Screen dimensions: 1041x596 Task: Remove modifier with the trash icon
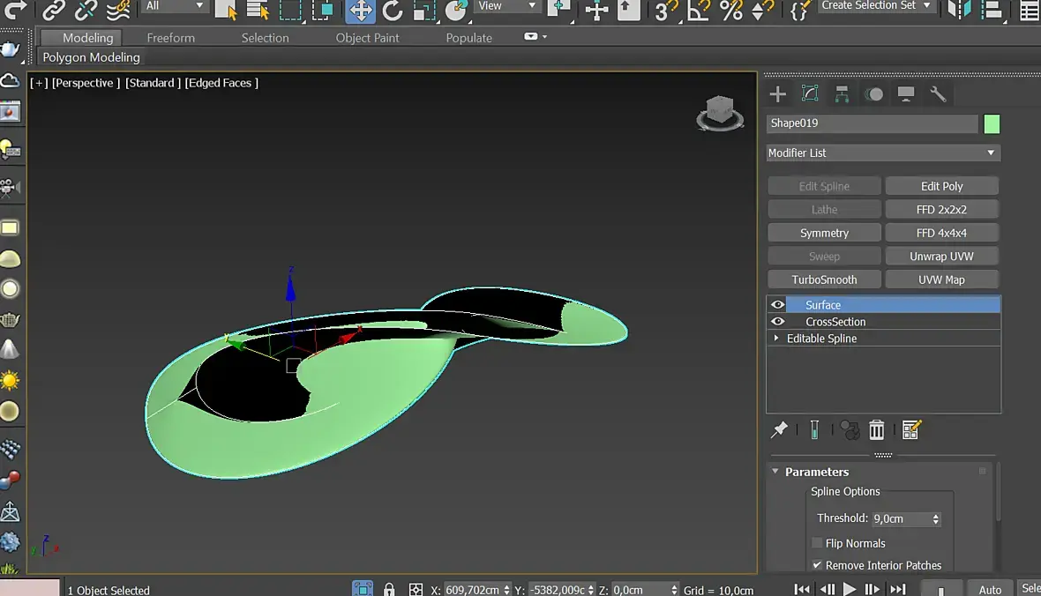[x=876, y=429]
